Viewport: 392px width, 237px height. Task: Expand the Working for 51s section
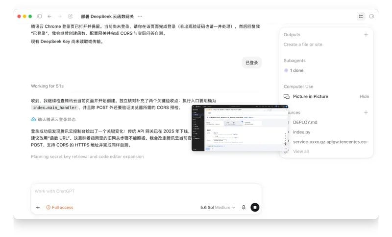[x=47, y=86]
